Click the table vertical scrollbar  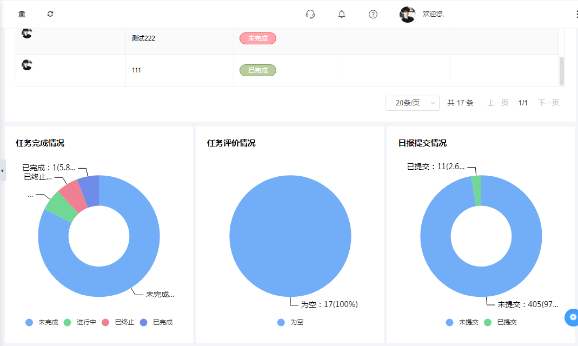point(561,70)
